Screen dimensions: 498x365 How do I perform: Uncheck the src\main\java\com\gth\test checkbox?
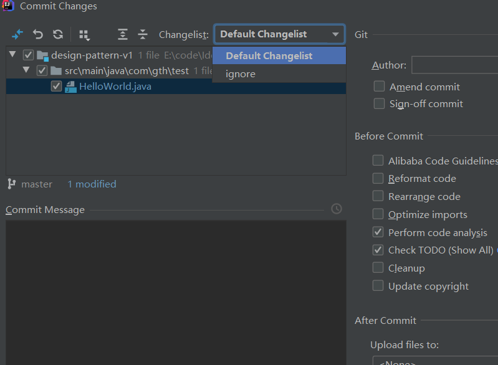[42, 70]
